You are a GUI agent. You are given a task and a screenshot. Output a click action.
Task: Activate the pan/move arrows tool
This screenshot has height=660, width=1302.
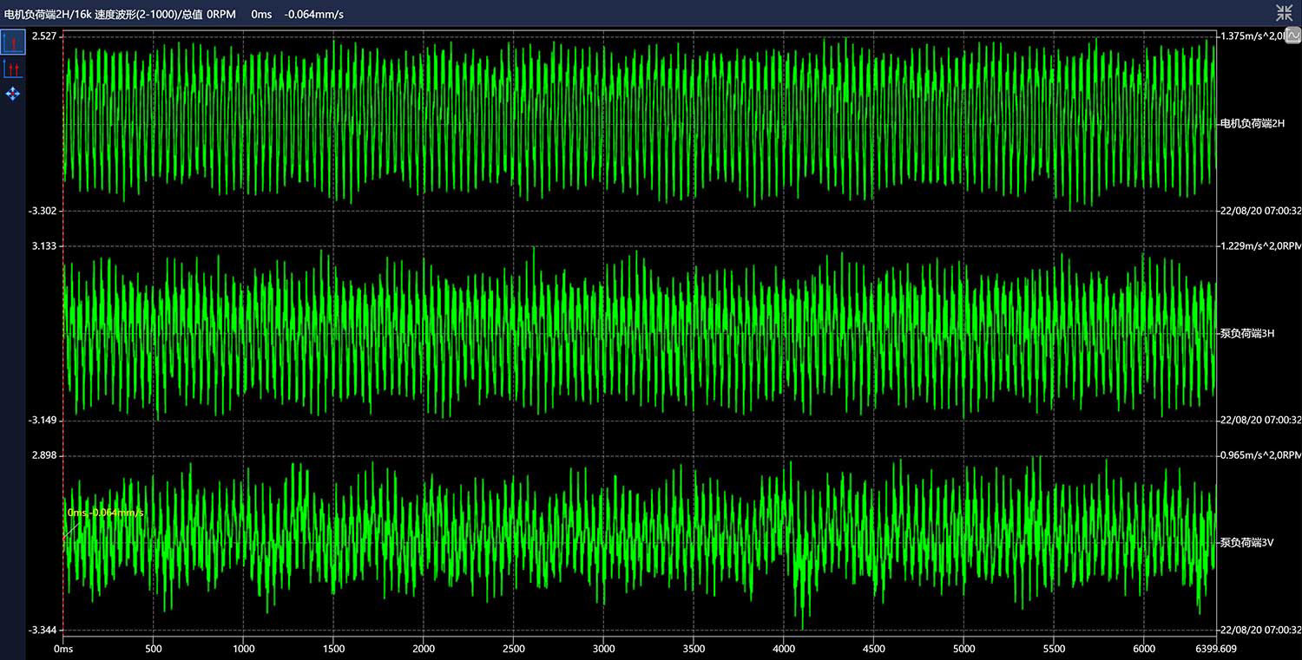click(x=13, y=94)
